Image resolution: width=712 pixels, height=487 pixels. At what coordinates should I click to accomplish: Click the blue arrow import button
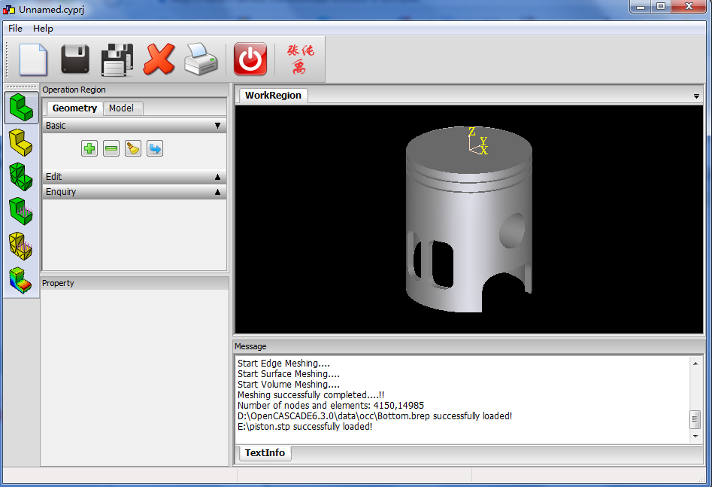pos(155,149)
